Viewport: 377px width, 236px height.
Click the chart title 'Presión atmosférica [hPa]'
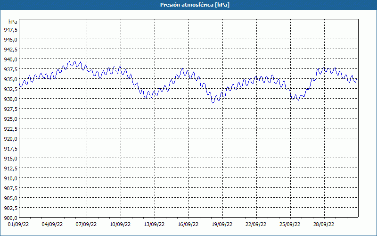(195, 5)
